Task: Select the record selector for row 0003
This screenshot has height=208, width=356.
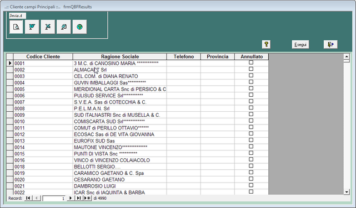Action: (x=10, y=76)
